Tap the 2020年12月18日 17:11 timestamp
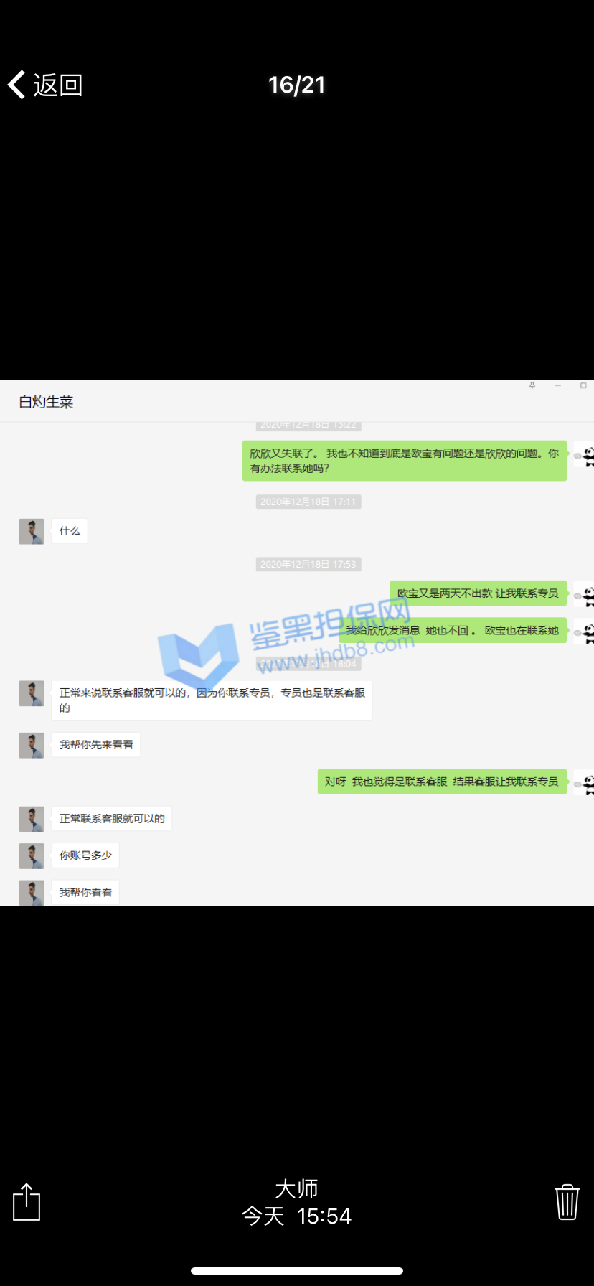Screen dimensions: 594x1286 pos(308,502)
